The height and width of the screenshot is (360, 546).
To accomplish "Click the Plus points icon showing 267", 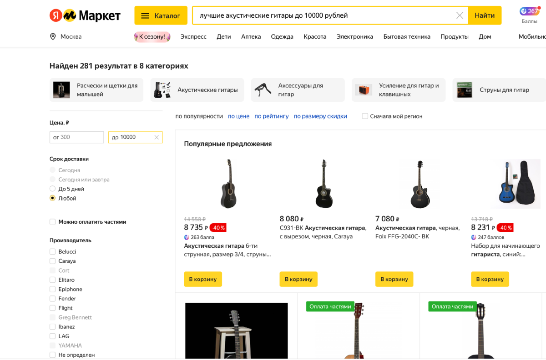I will point(529,10).
